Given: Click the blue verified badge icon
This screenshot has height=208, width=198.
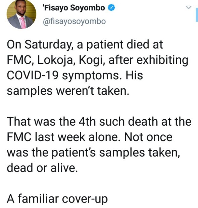Looking at the screenshot, I should pyautogui.click(x=111, y=8).
